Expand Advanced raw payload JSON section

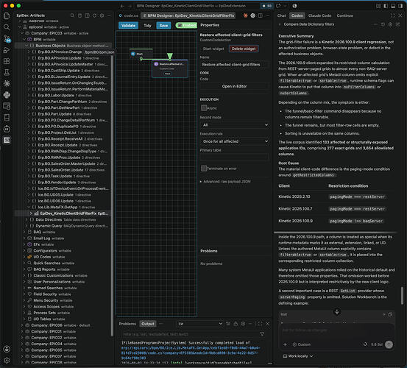(x=225, y=181)
